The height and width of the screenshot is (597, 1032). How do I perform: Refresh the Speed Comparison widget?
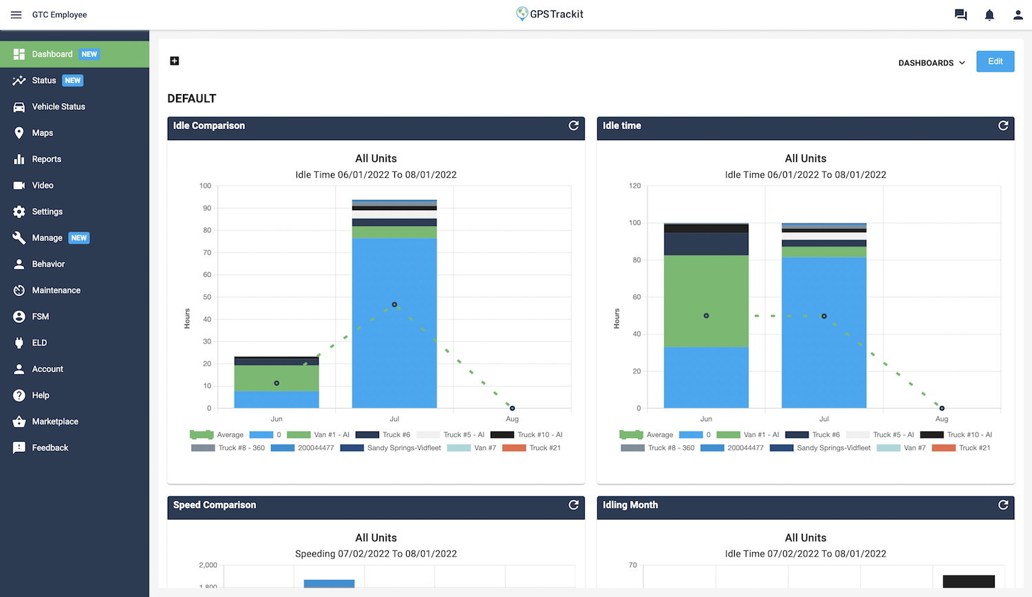tap(573, 505)
